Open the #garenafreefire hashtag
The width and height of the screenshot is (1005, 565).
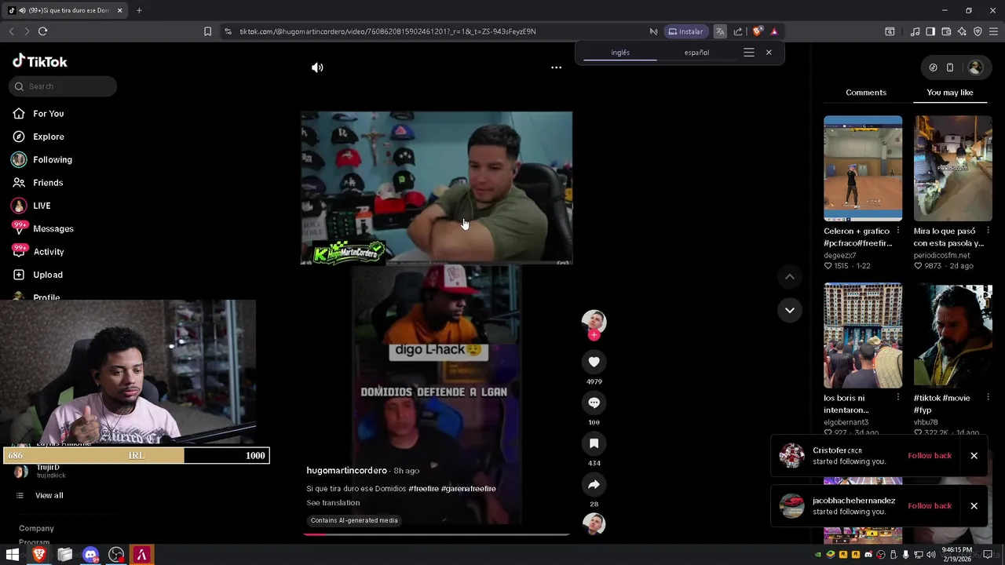point(468,489)
